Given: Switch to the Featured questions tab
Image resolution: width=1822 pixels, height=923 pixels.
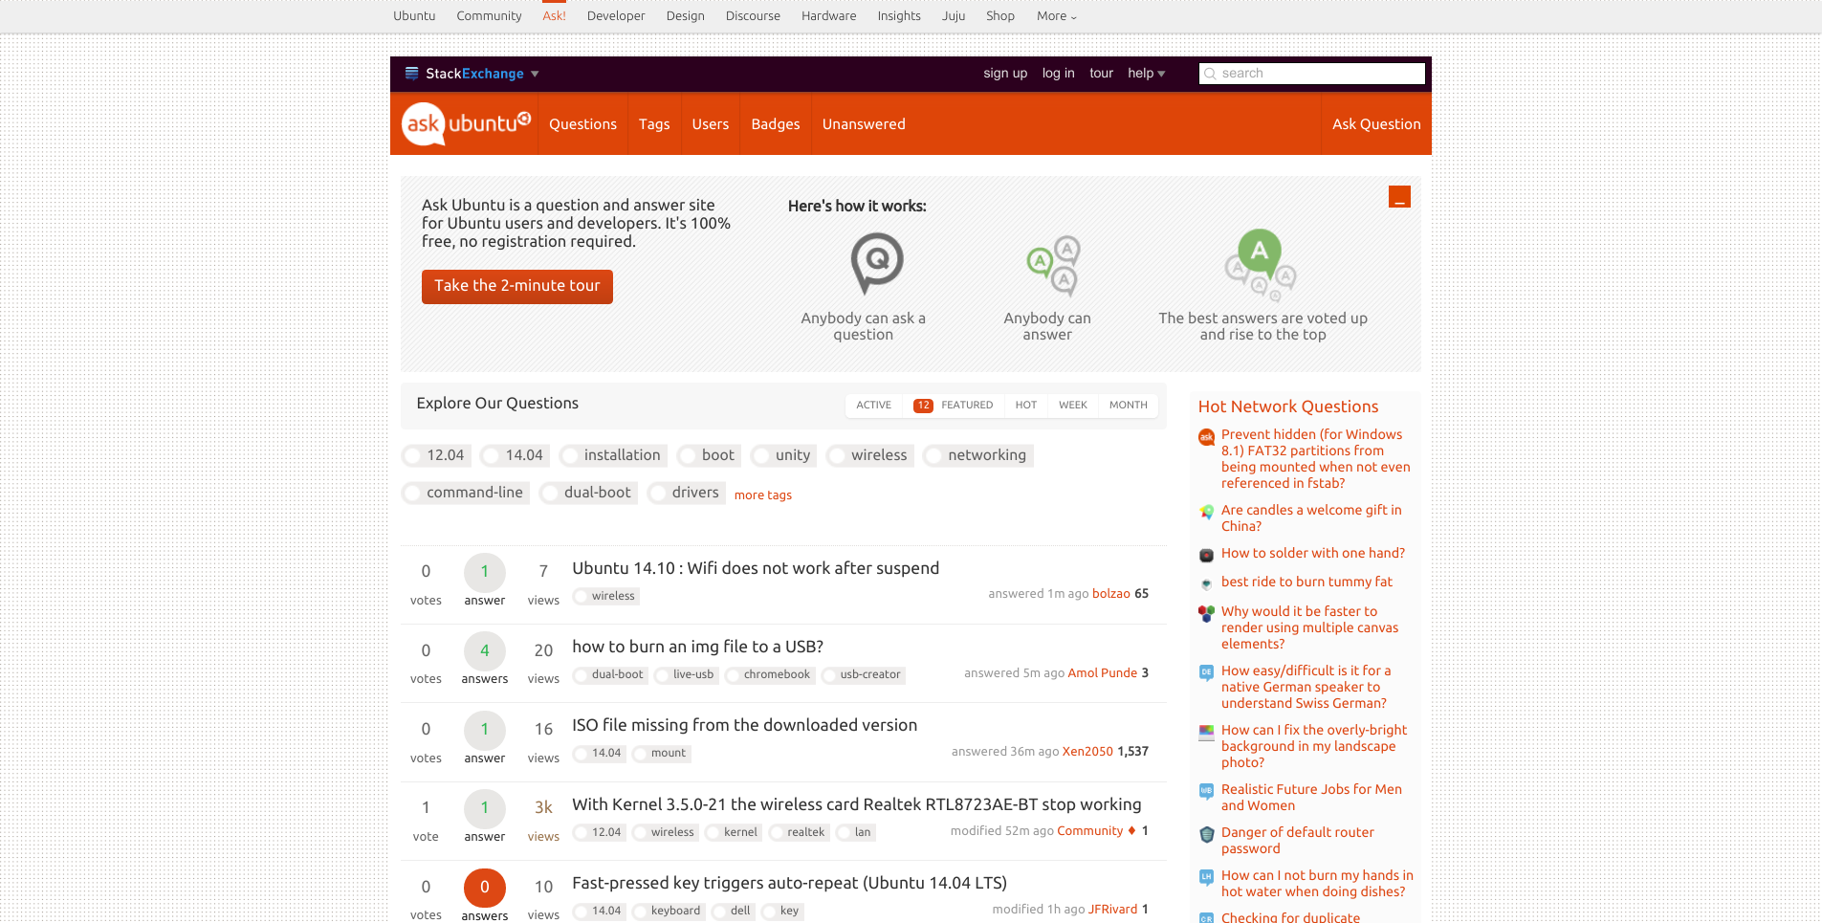Looking at the screenshot, I should (x=953, y=406).
